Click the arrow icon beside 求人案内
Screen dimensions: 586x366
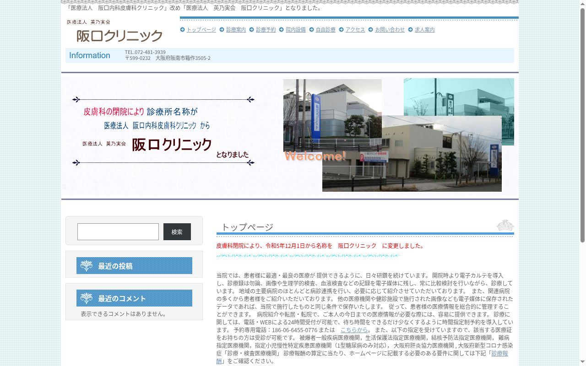(x=410, y=30)
